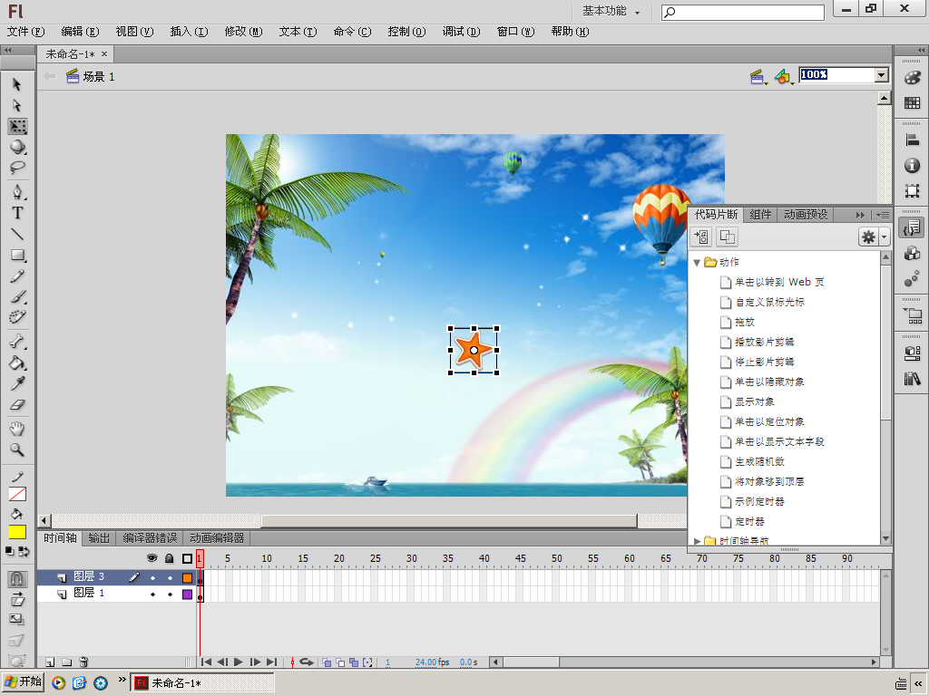Toggle purple outline square for 图层 1
This screenshot has width=929, height=696.
(187, 594)
